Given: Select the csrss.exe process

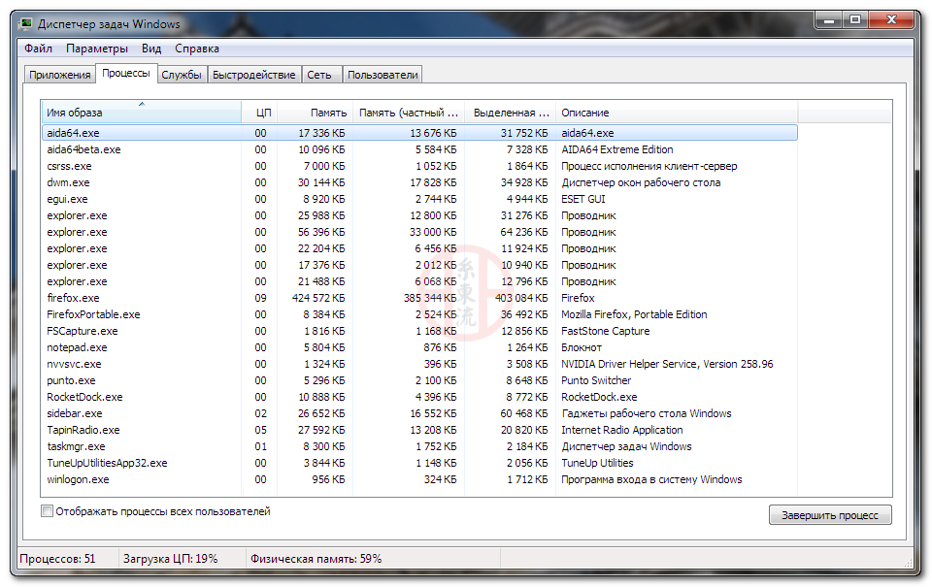Looking at the screenshot, I should click(419, 166).
